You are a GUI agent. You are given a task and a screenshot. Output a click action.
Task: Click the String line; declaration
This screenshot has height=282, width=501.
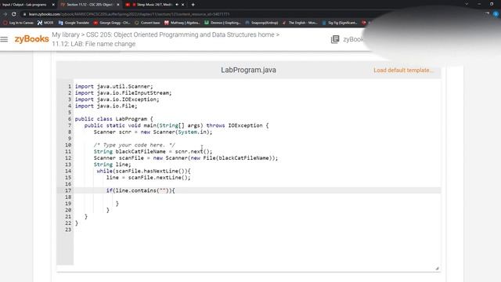(112, 164)
